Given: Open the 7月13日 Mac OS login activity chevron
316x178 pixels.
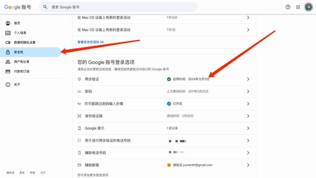Looking at the screenshot, I should pos(248,18).
